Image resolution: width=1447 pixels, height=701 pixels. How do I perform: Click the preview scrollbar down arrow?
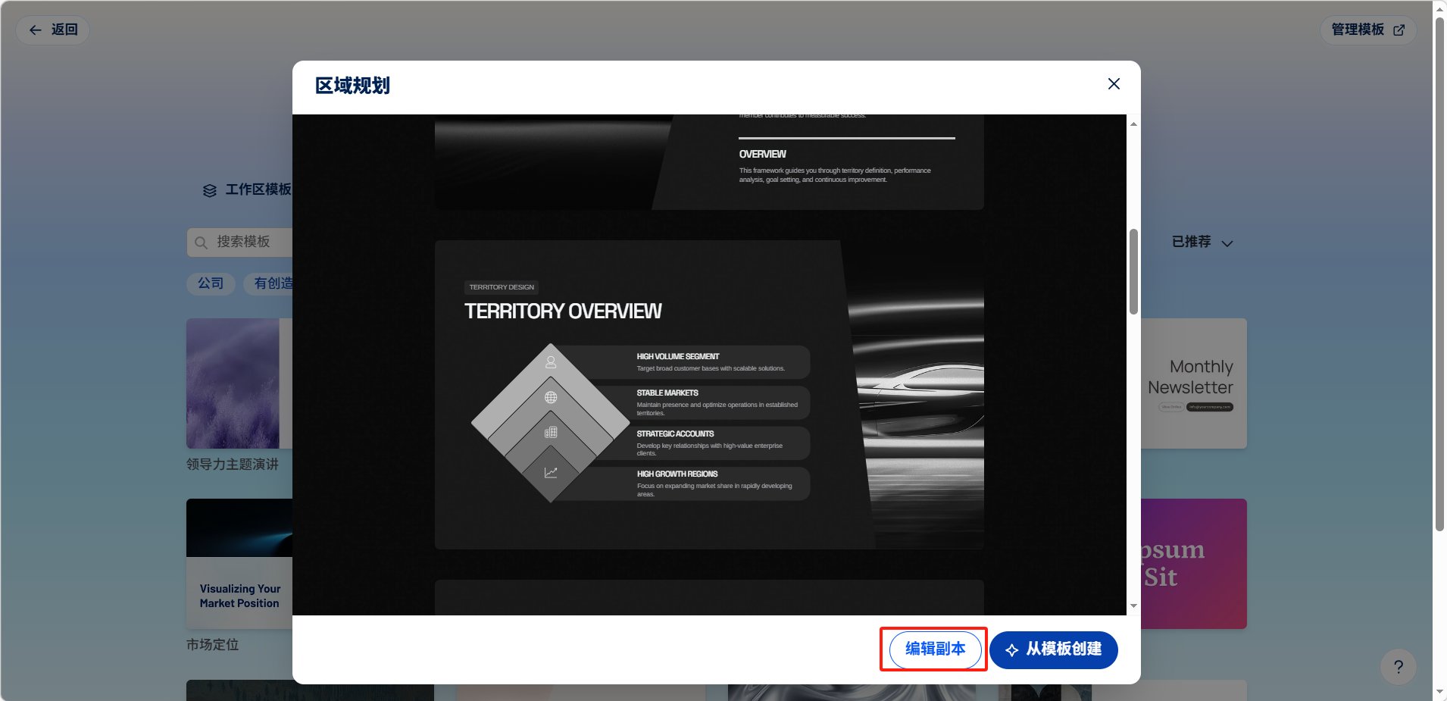(x=1133, y=606)
